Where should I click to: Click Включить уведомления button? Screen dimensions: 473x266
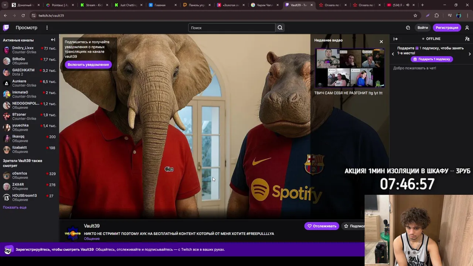88,65
